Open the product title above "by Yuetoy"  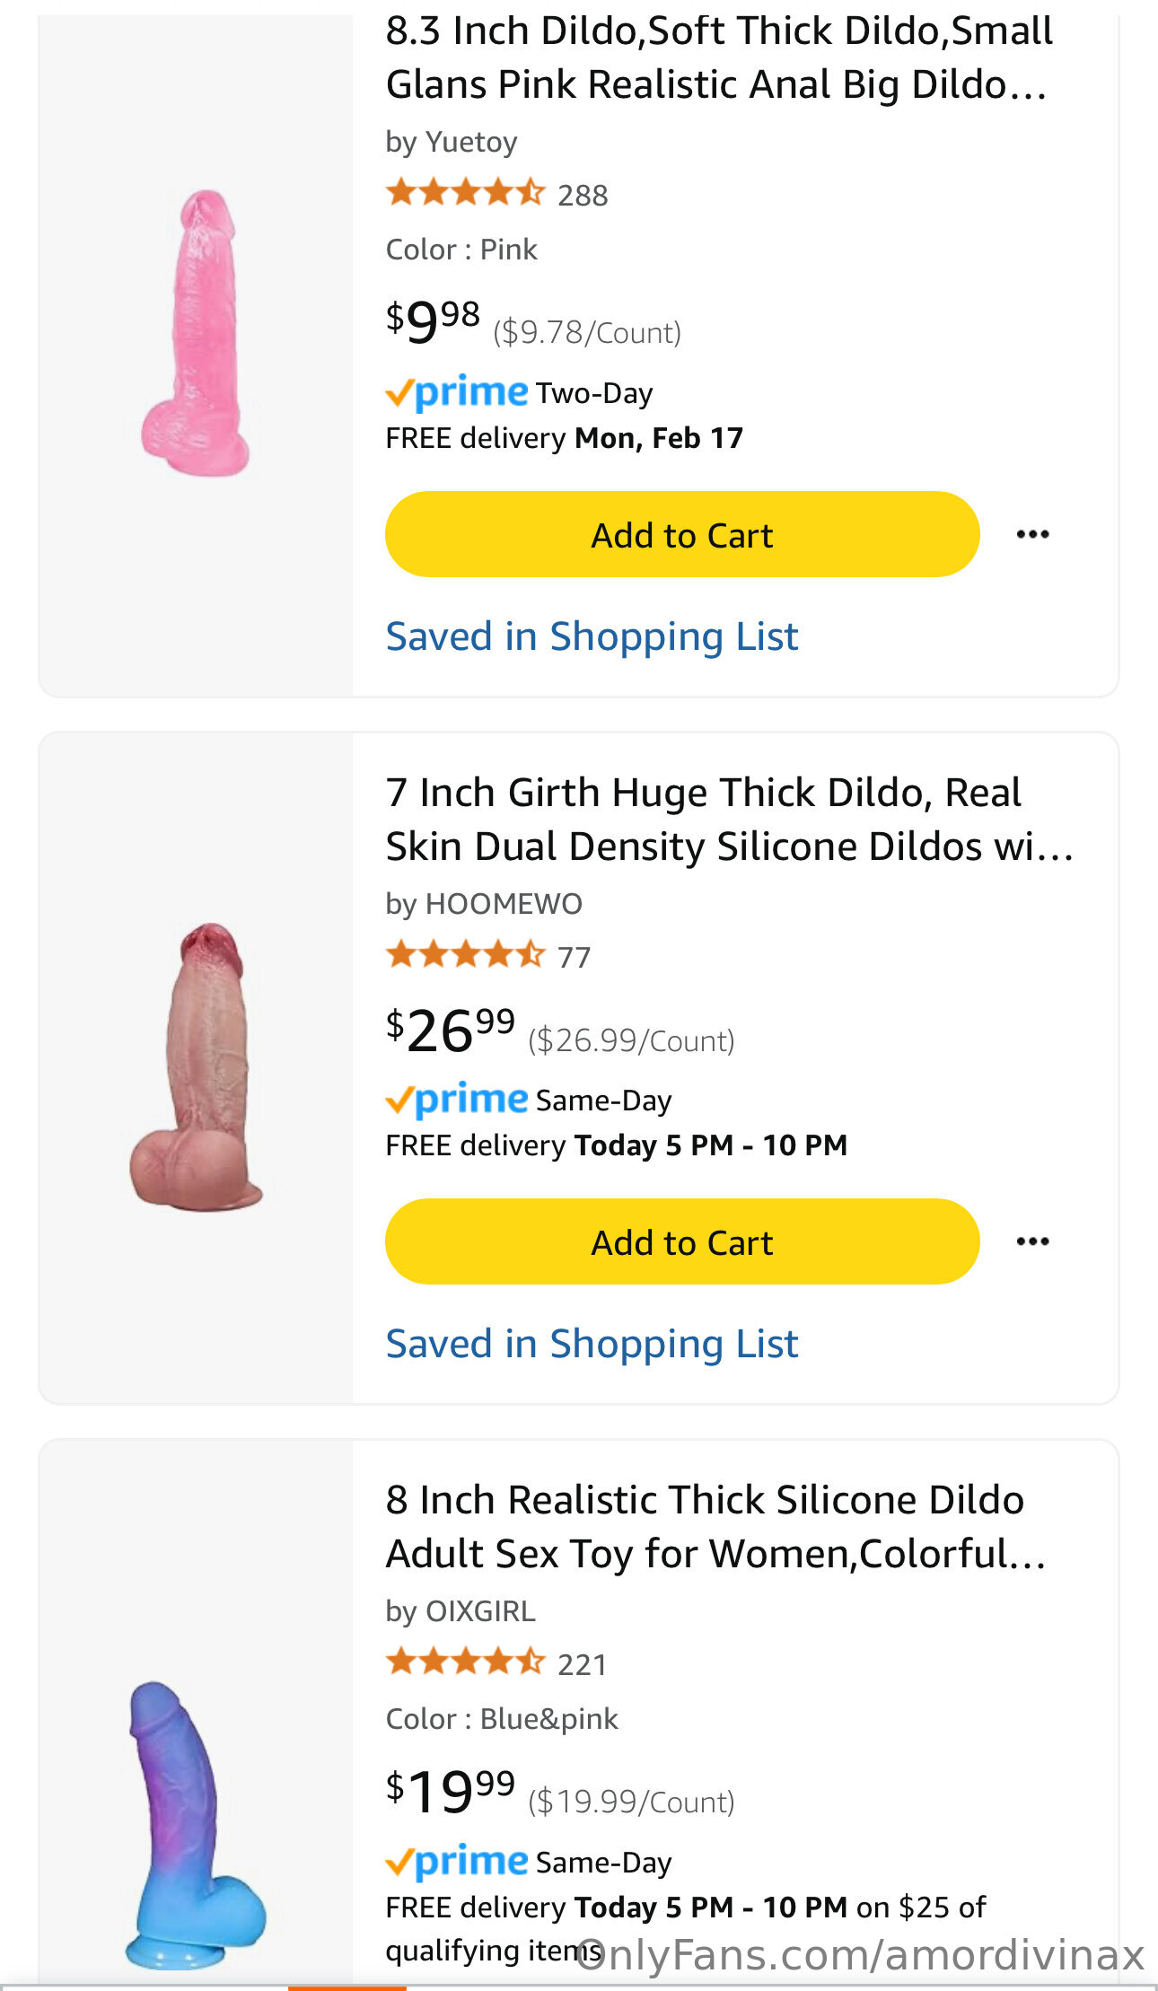coord(718,57)
